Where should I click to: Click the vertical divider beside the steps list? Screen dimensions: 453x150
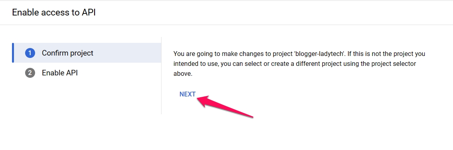coord(161,75)
